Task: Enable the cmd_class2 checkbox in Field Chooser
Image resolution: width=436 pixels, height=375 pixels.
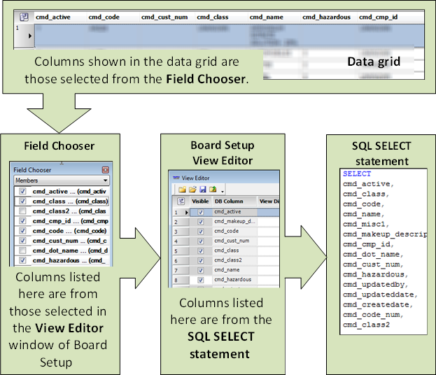Action: pyautogui.click(x=23, y=211)
